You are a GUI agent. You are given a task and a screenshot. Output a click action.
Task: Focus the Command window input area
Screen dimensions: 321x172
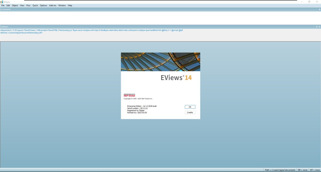(160, 17)
